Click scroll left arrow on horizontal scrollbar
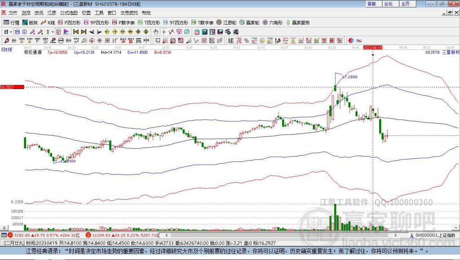The image size is (460, 260). [167, 235]
